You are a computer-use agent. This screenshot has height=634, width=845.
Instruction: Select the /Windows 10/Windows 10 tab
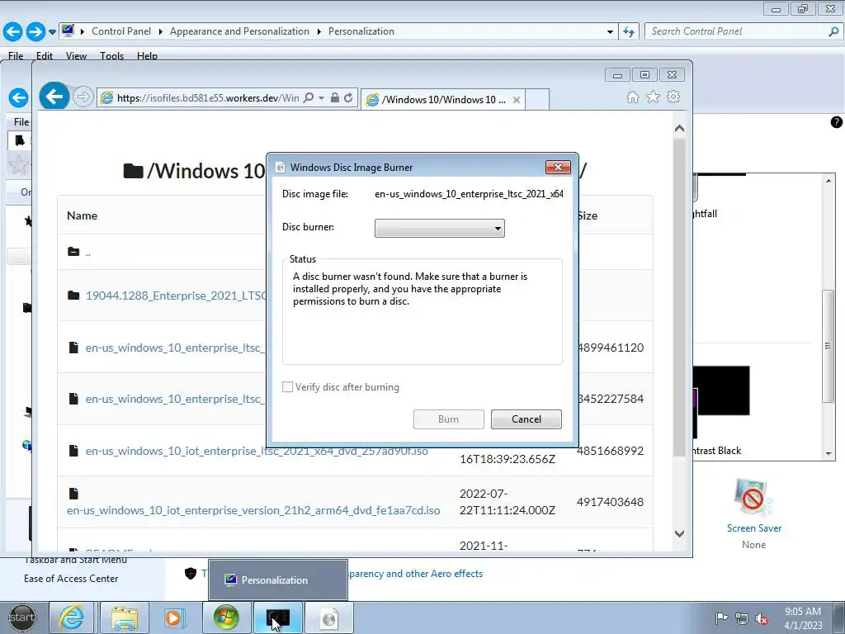(442, 100)
